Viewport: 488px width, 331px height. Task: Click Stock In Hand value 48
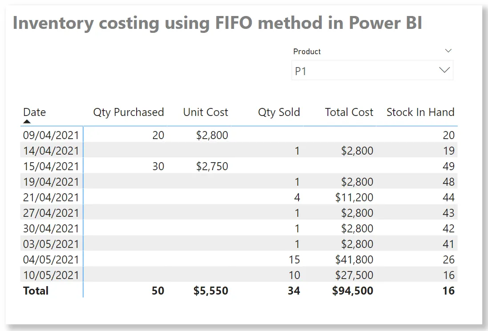[x=448, y=182]
